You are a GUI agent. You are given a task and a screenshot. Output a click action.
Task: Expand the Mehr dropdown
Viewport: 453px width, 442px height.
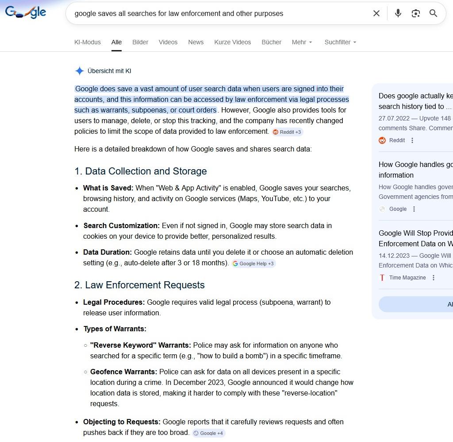tap(302, 42)
